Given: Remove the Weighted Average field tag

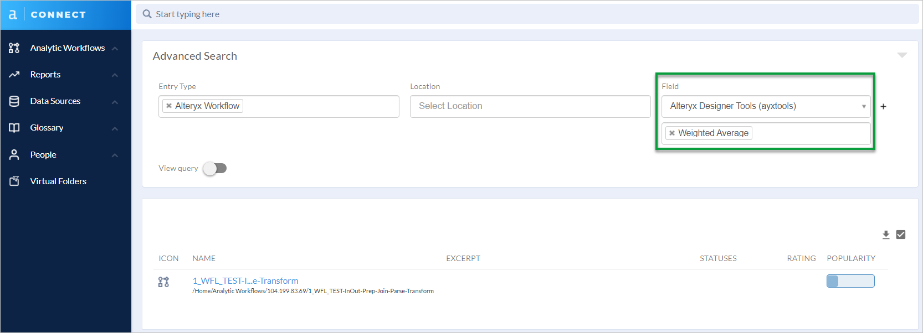Looking at the screenshot, I should (672, 133).
